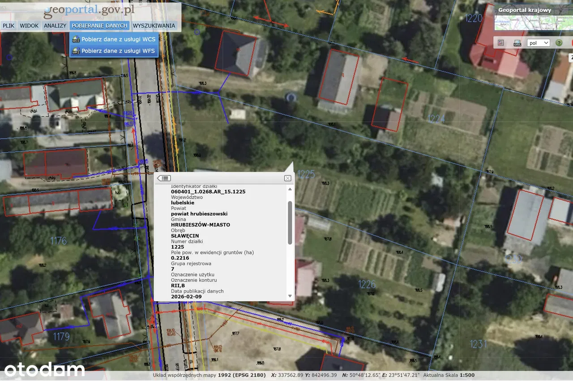Viewport: 573px width, 381px height.
Task: Click the geoportal.gov.pl logo
Action: [89, 11]
